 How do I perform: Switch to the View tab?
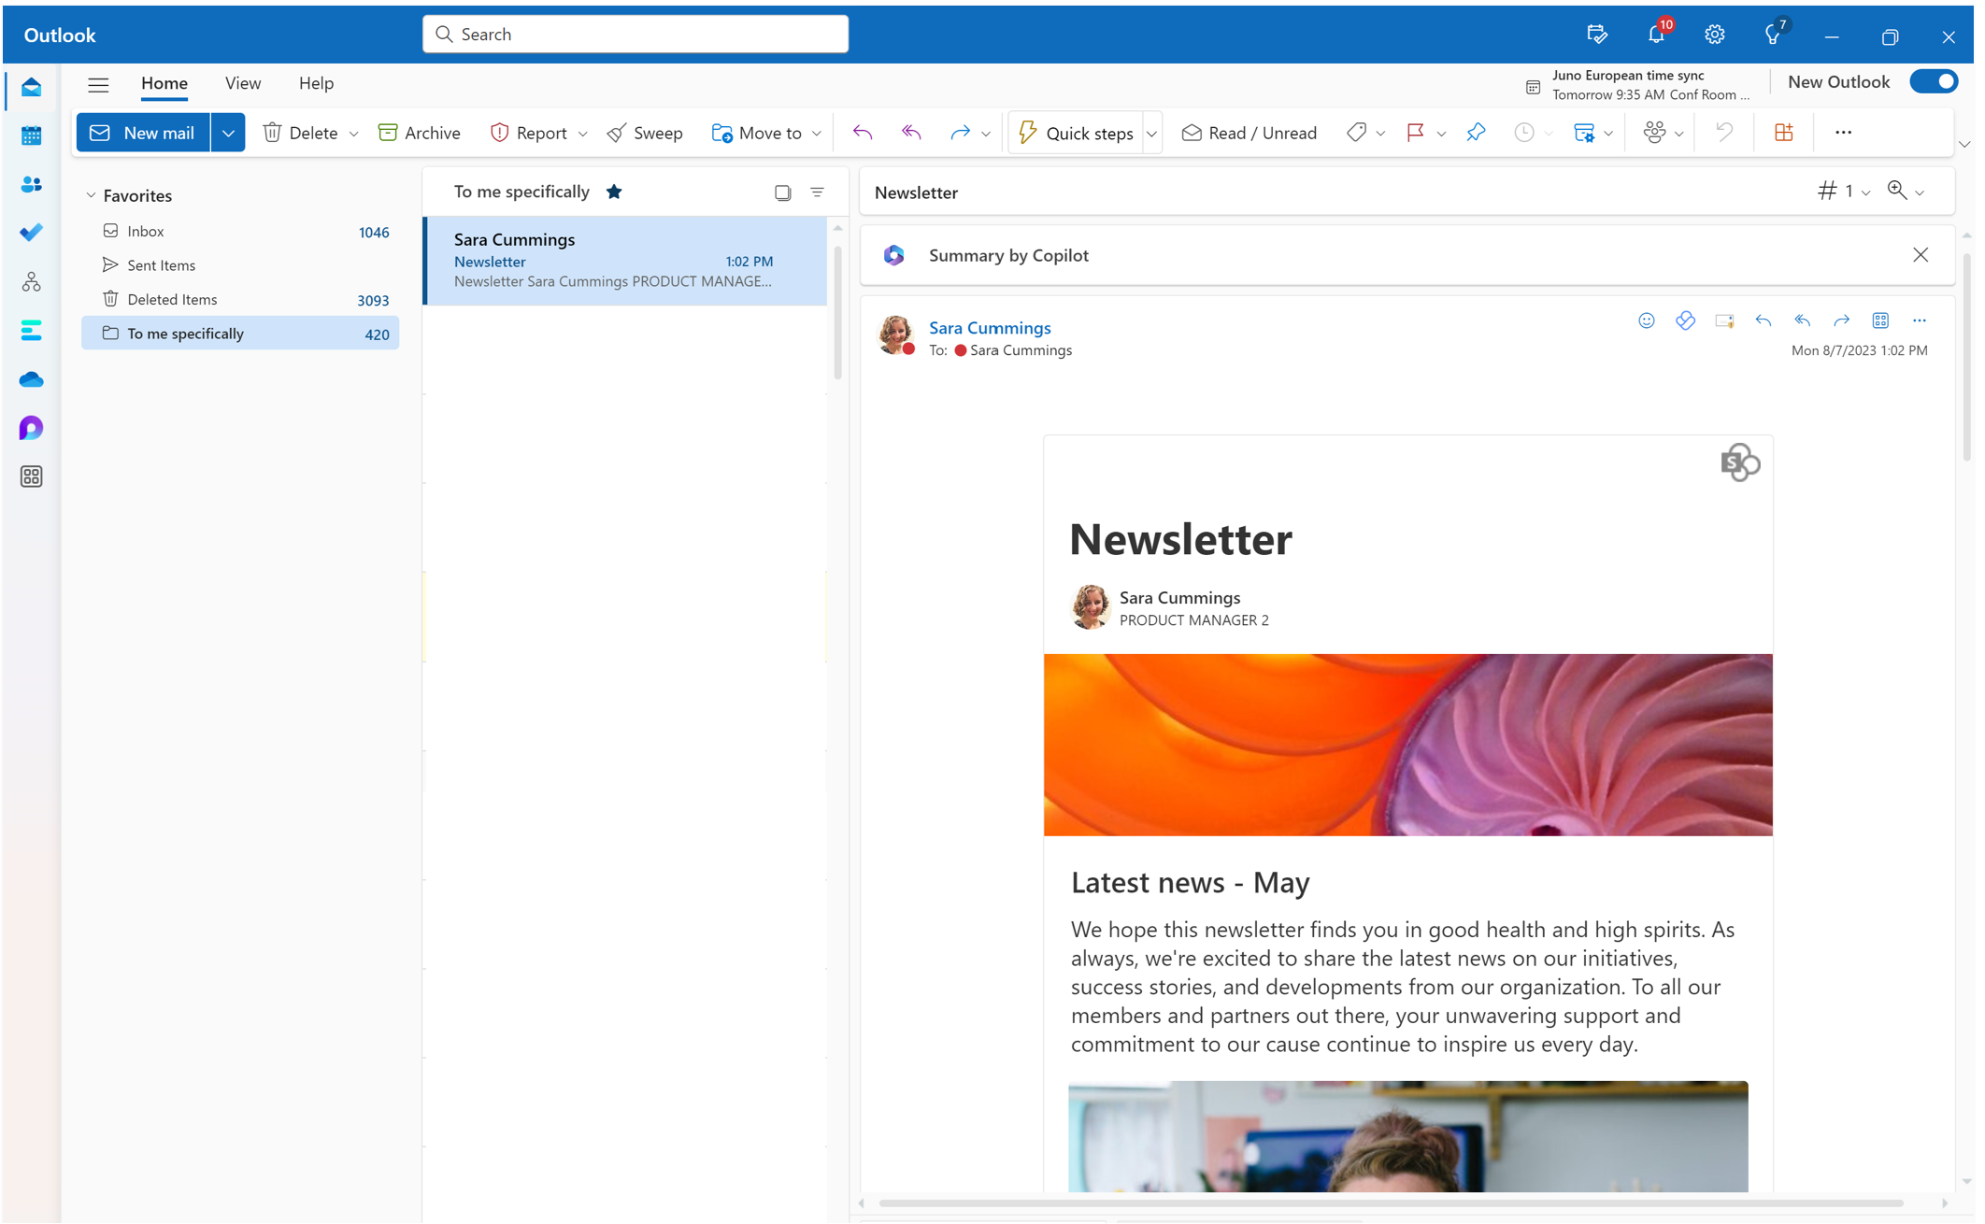tap(242, 83)
